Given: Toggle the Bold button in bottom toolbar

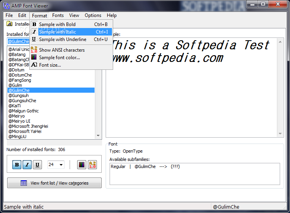Looking at the screenshot, I should point(17,164).
